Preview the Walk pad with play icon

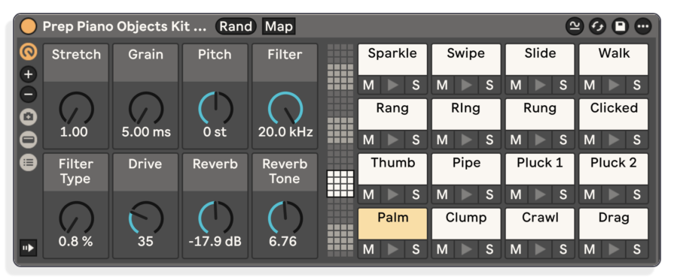tap(614, 85)
